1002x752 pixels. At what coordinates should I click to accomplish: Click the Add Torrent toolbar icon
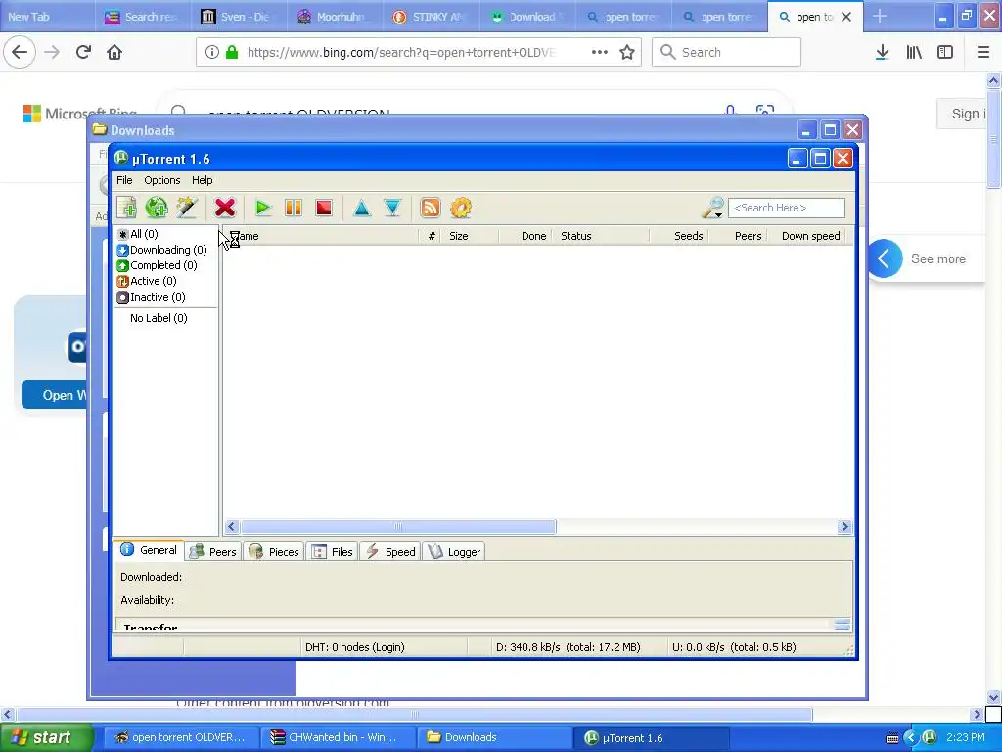click(x=126, y=208)
